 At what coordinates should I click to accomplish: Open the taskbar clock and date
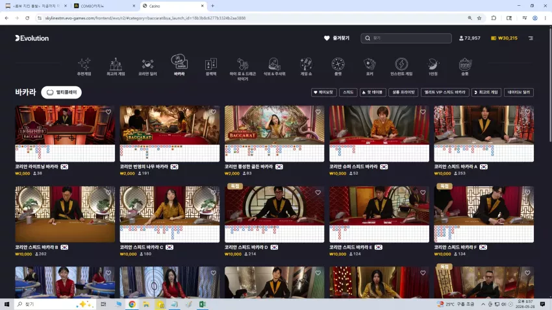[x=525, y=304]
